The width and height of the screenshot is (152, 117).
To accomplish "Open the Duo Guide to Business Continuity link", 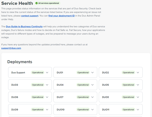I will tap(24, 26).
